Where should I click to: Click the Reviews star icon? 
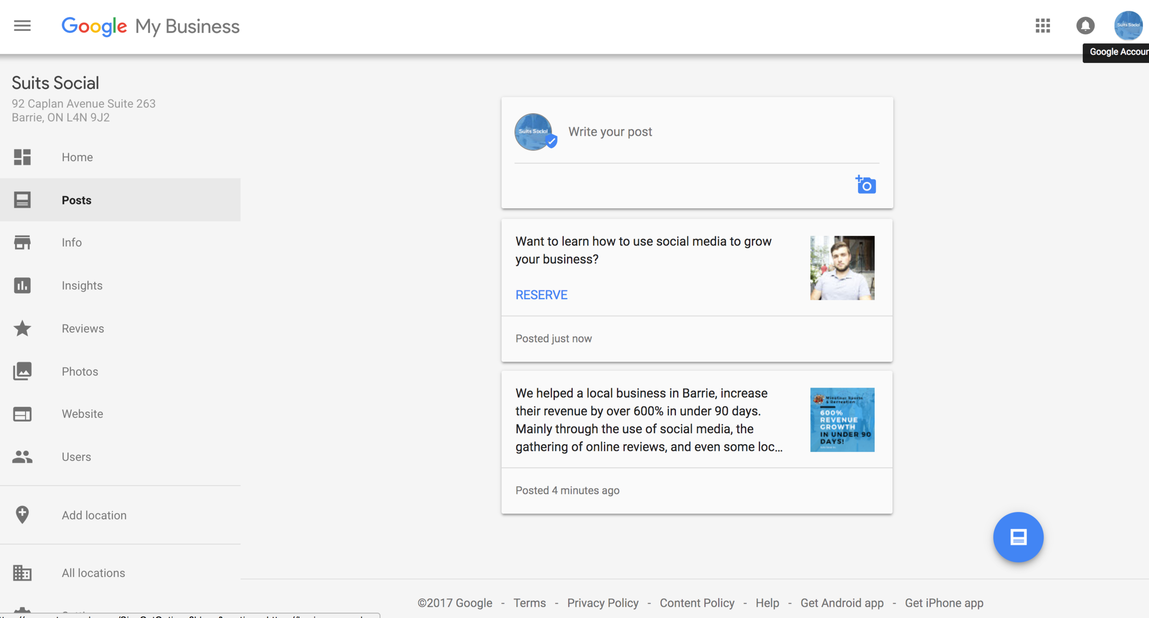22,328
